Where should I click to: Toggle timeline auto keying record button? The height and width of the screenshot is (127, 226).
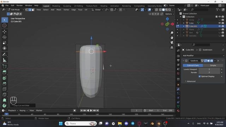pos(75,110)
